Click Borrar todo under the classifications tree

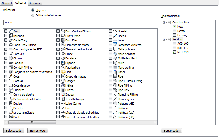(171, 131)
